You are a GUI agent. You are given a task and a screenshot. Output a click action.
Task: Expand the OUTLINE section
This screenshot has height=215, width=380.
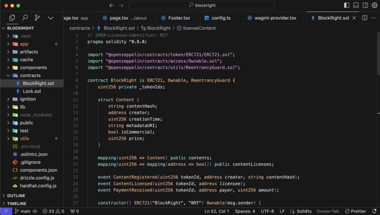(32, 196)
